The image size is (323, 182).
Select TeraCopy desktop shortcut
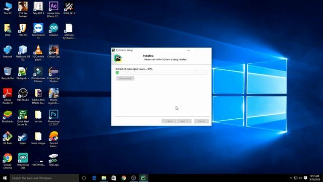[x=53, y=160]
